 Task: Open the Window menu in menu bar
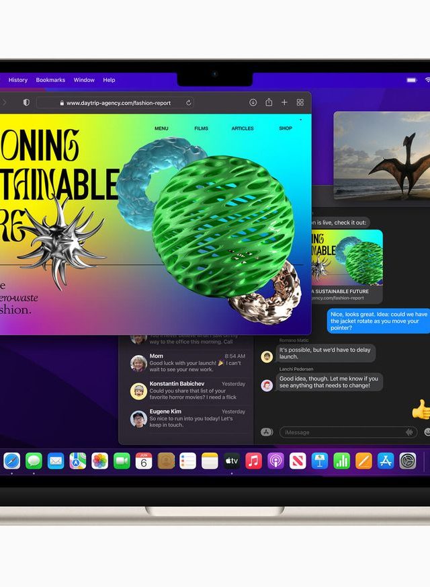(x=84, y=80)
